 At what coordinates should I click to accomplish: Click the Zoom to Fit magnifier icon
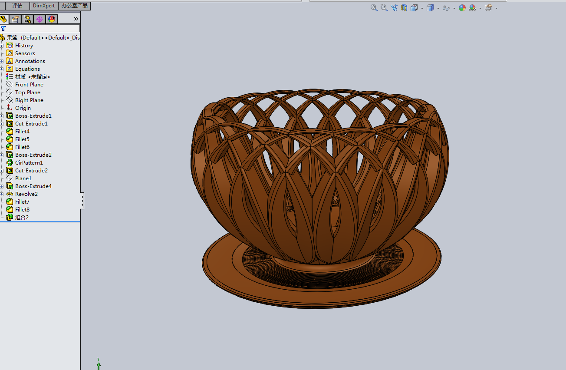point(374,8)
